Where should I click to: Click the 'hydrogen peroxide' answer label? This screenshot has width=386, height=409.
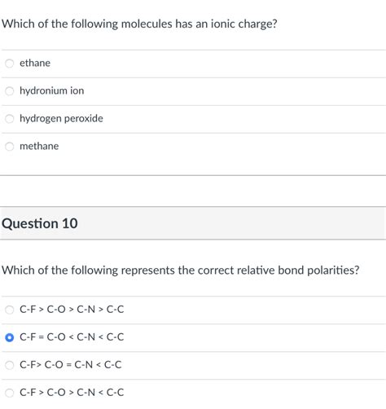61,118
